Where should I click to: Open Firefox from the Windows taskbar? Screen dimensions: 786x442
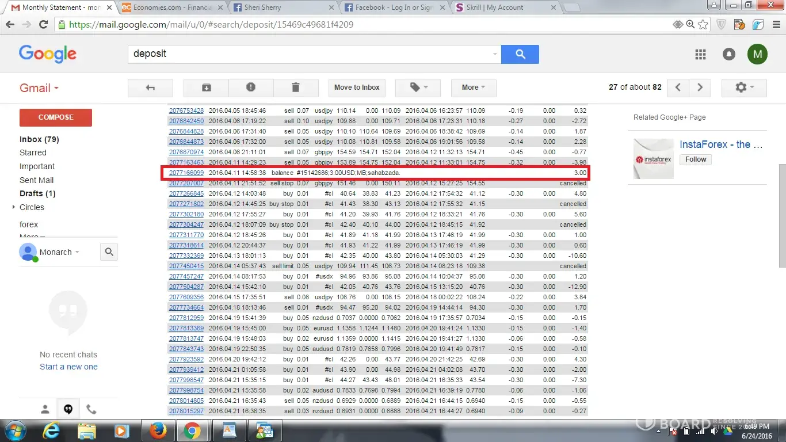pos(157,430)
